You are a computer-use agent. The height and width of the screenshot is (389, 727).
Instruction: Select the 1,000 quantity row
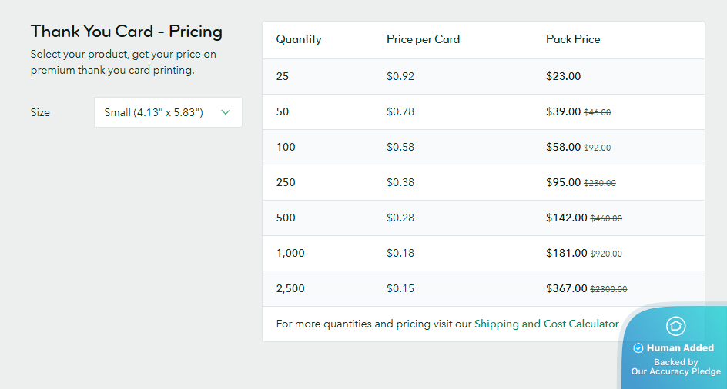[290, 253]
